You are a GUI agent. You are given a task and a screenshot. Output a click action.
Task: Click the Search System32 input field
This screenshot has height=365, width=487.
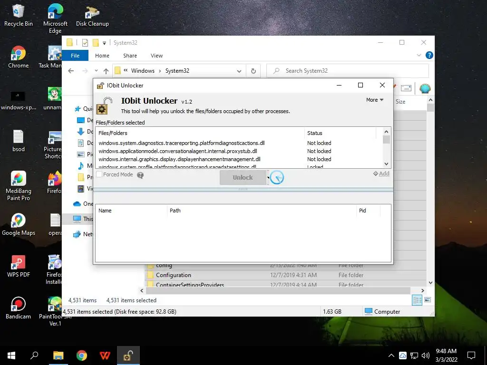(x=348, y=71)
